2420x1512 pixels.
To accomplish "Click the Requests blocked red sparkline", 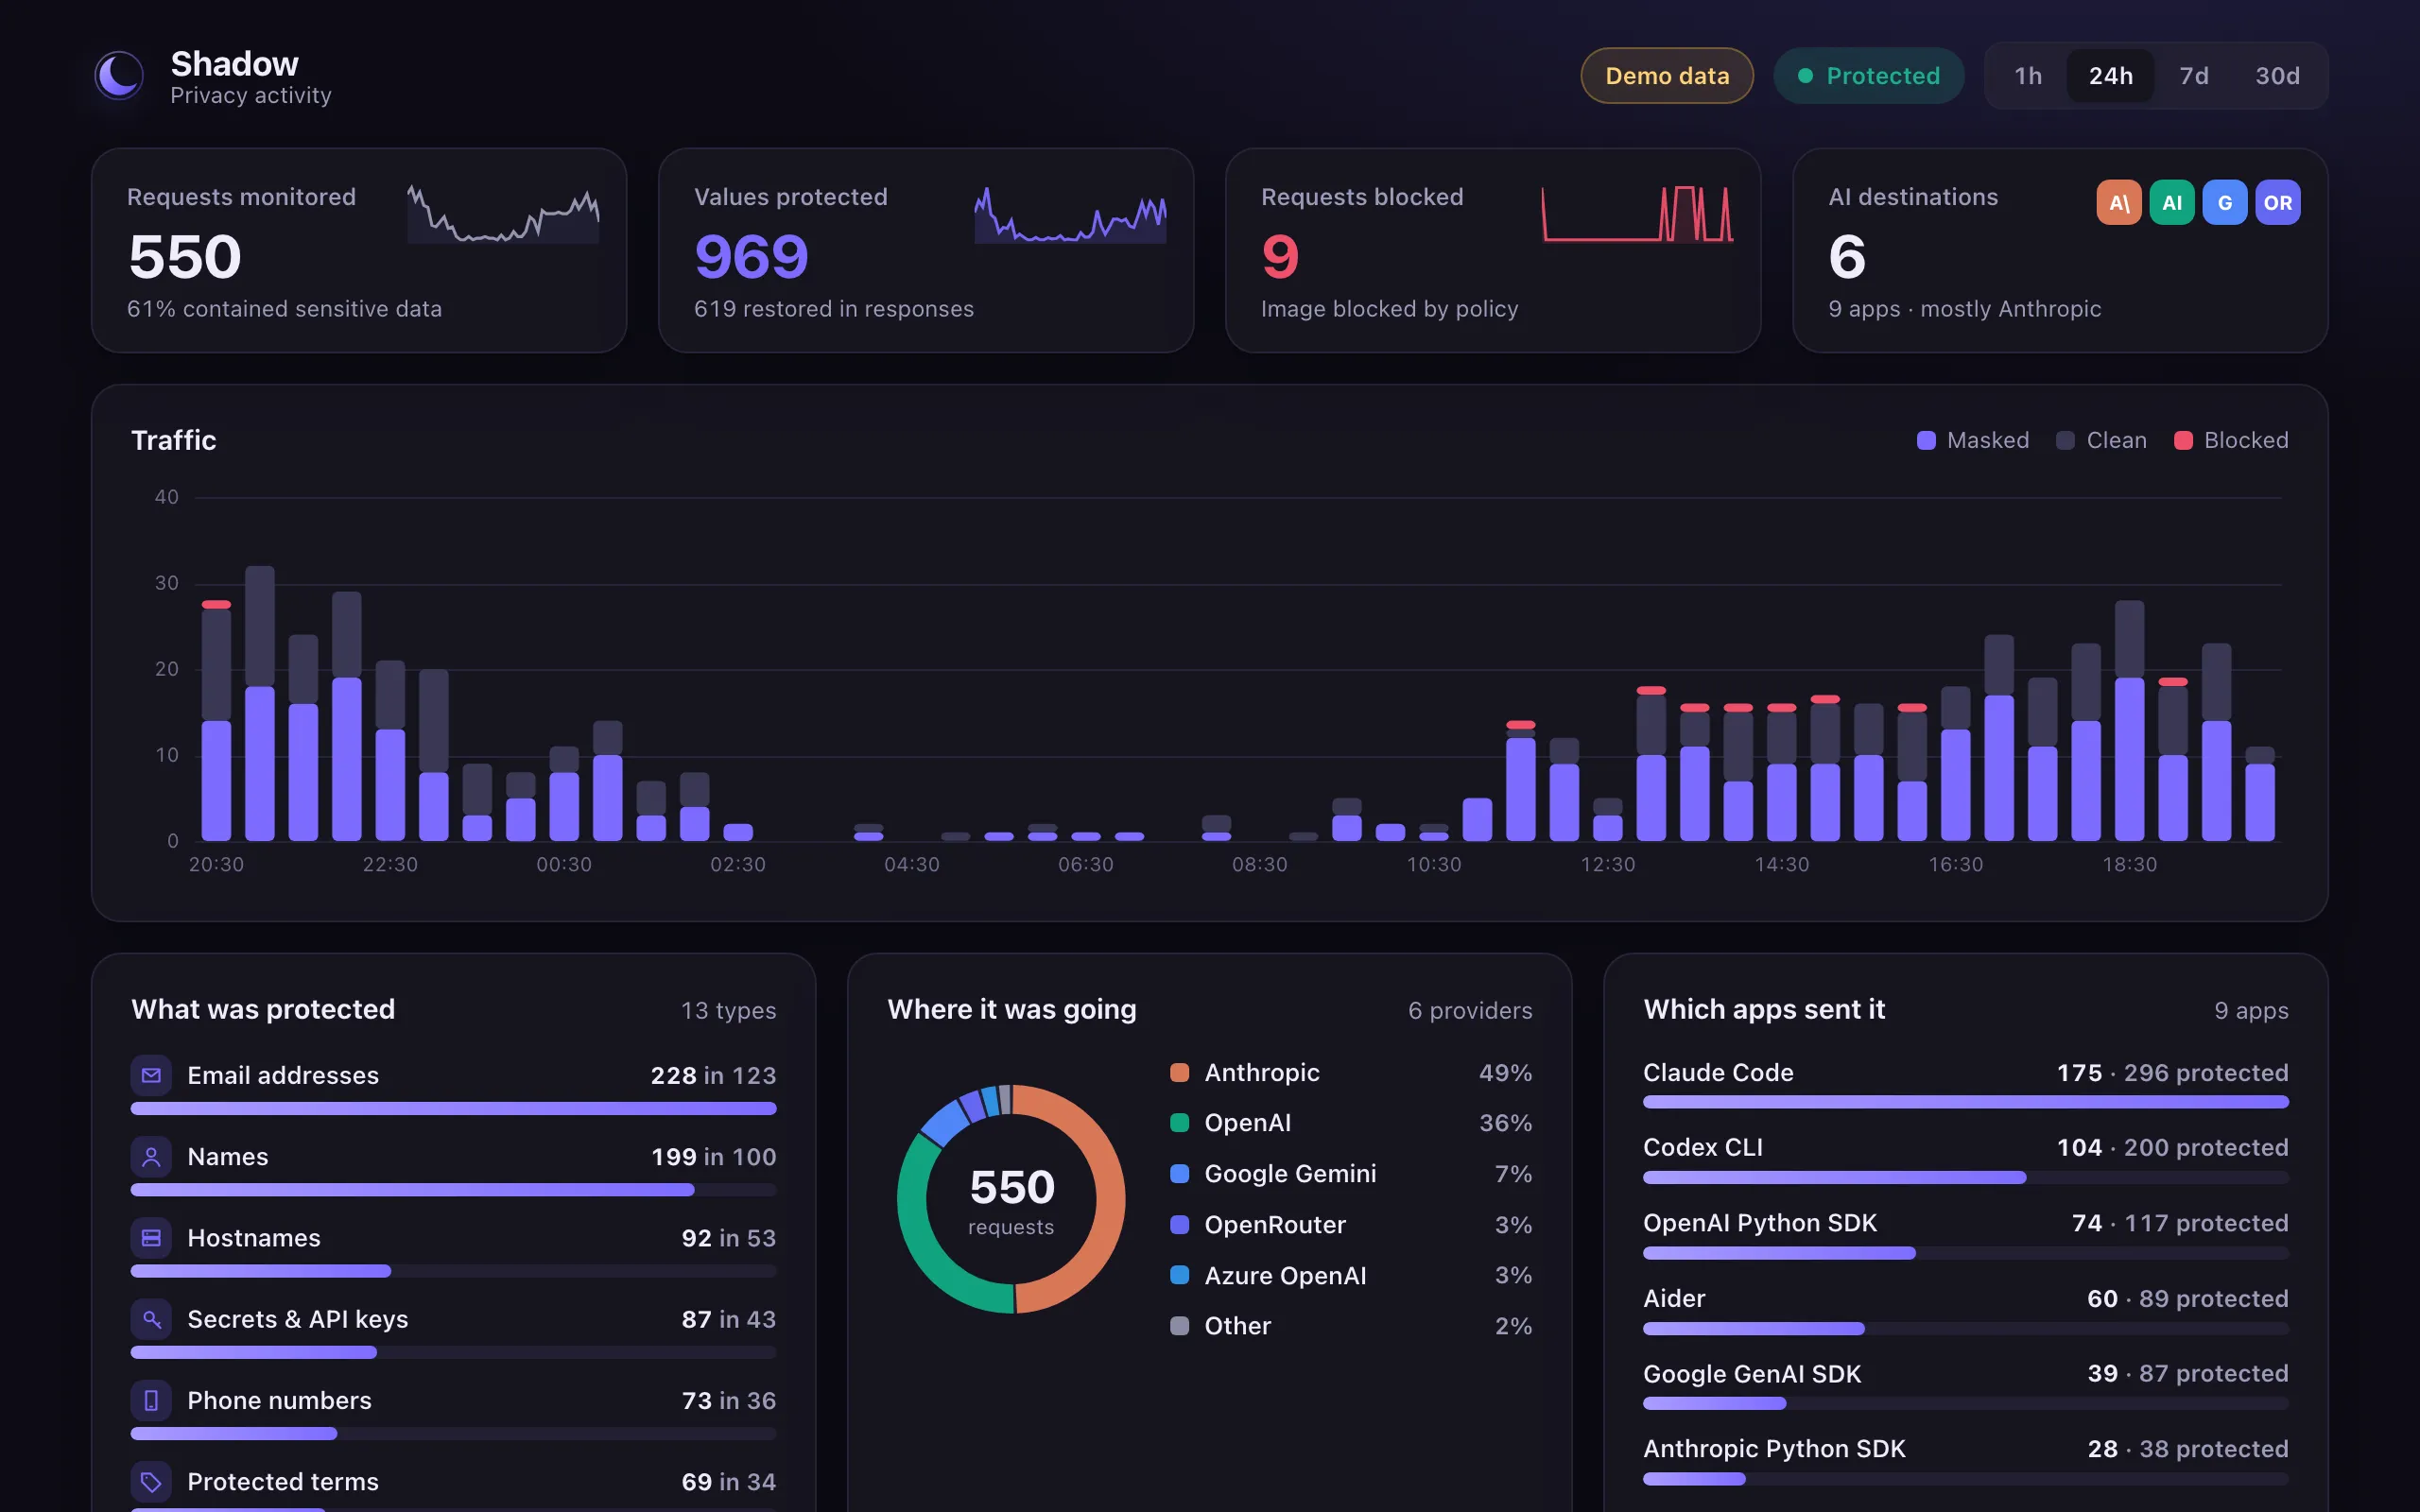I will [1637, 214].
